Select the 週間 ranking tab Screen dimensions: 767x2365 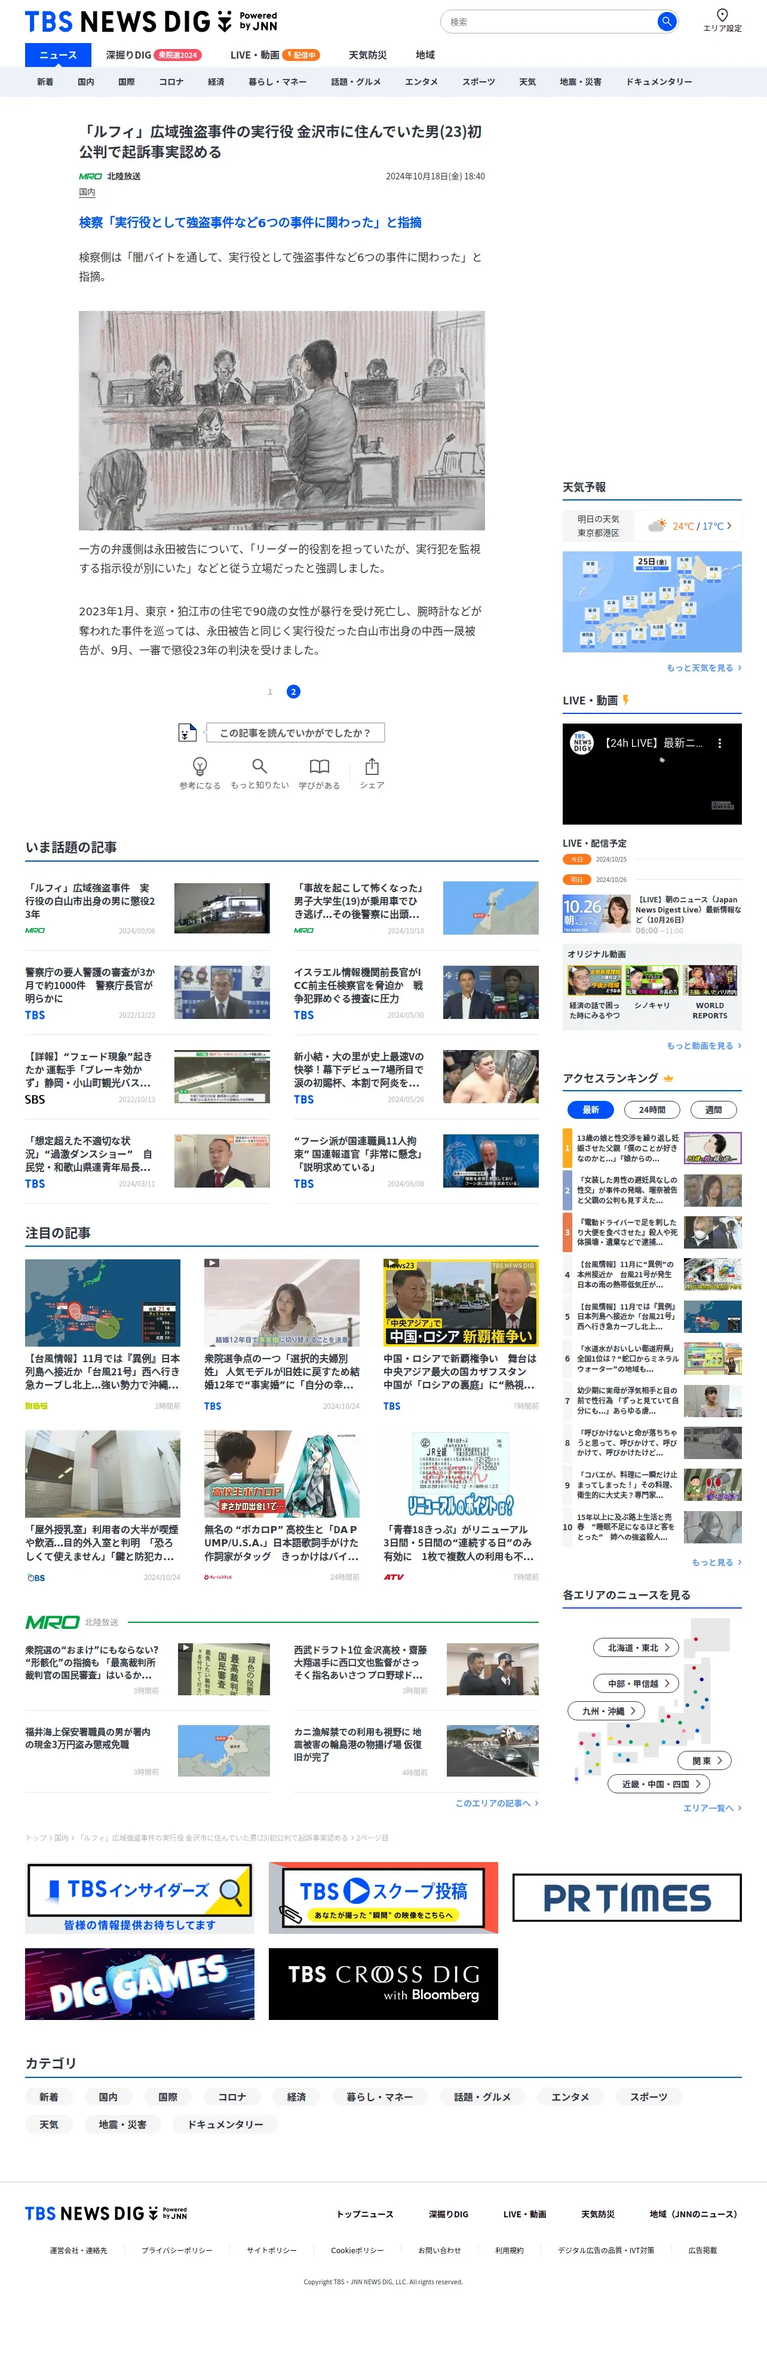[x=713, y=1110]
